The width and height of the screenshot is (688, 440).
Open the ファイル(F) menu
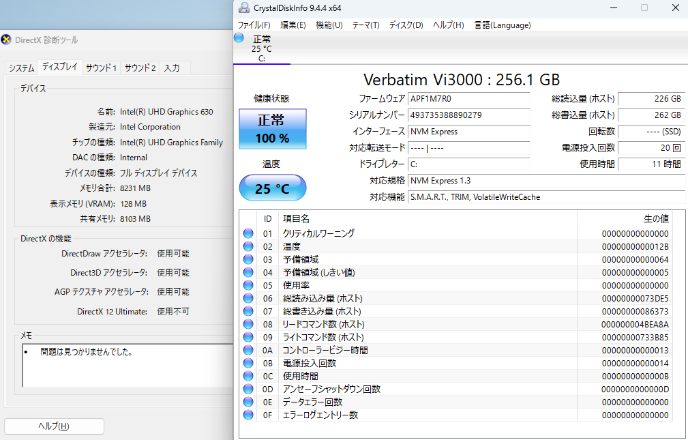pos(254,25)
